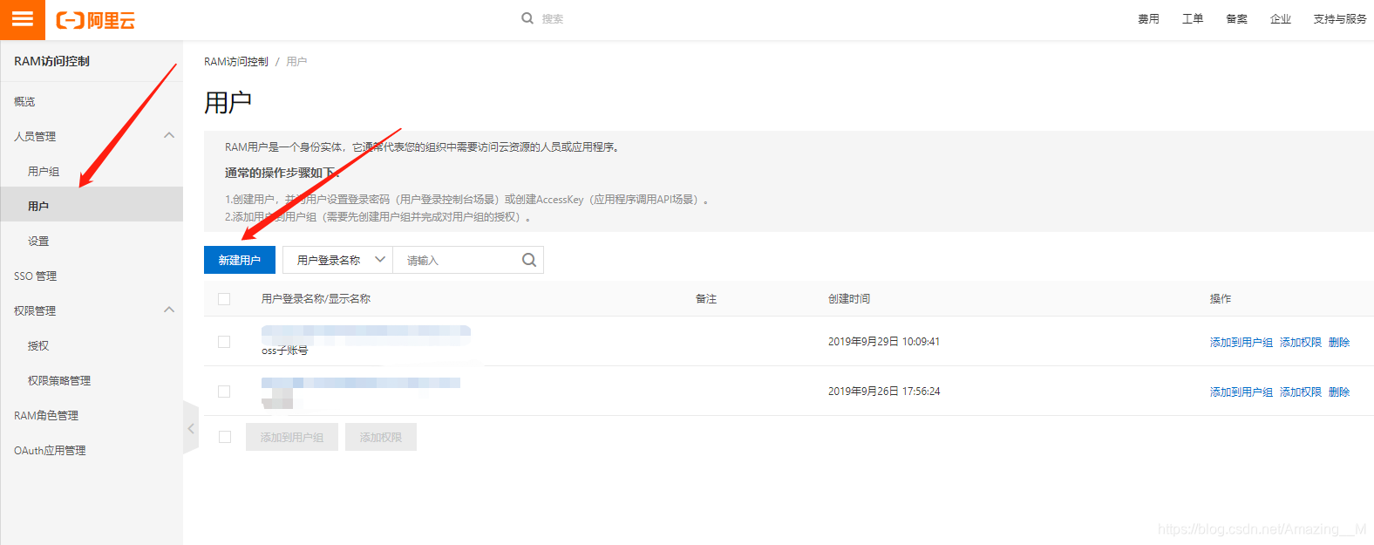Tick the checkbox for oss子账号 user row
The width and height of the screenshot is (1374, 545).
pyautogui.click(x=224, y=342)
